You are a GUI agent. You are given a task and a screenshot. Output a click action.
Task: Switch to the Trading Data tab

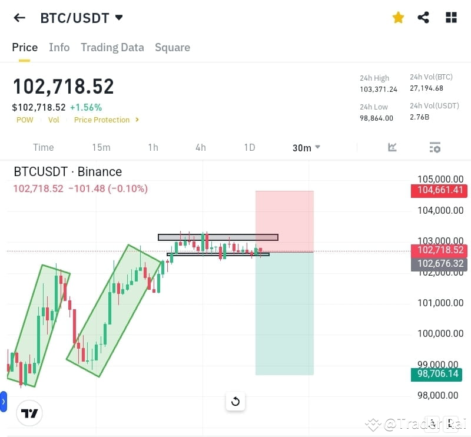pos(112,47)
